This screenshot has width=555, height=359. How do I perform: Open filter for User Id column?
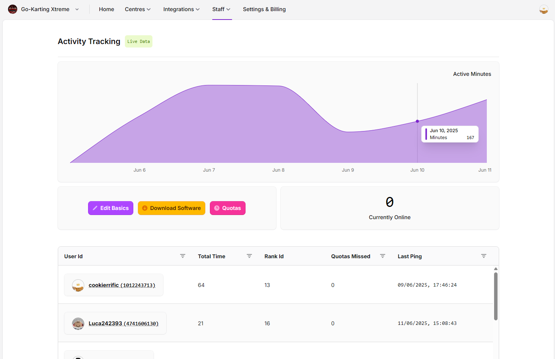183,256
